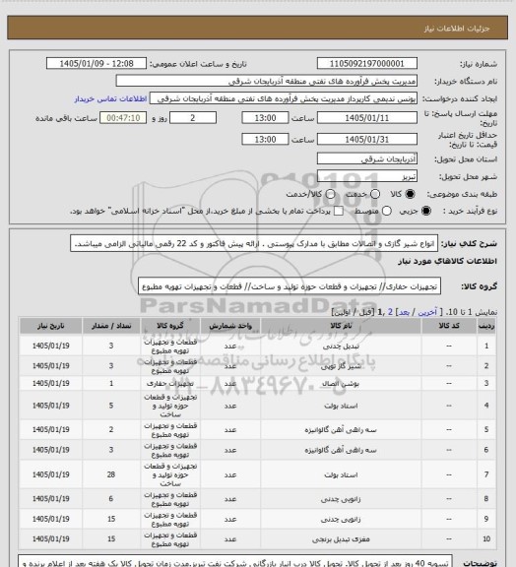Click the ردیف column header
This screenshot has width=516, height=567.
486,326
